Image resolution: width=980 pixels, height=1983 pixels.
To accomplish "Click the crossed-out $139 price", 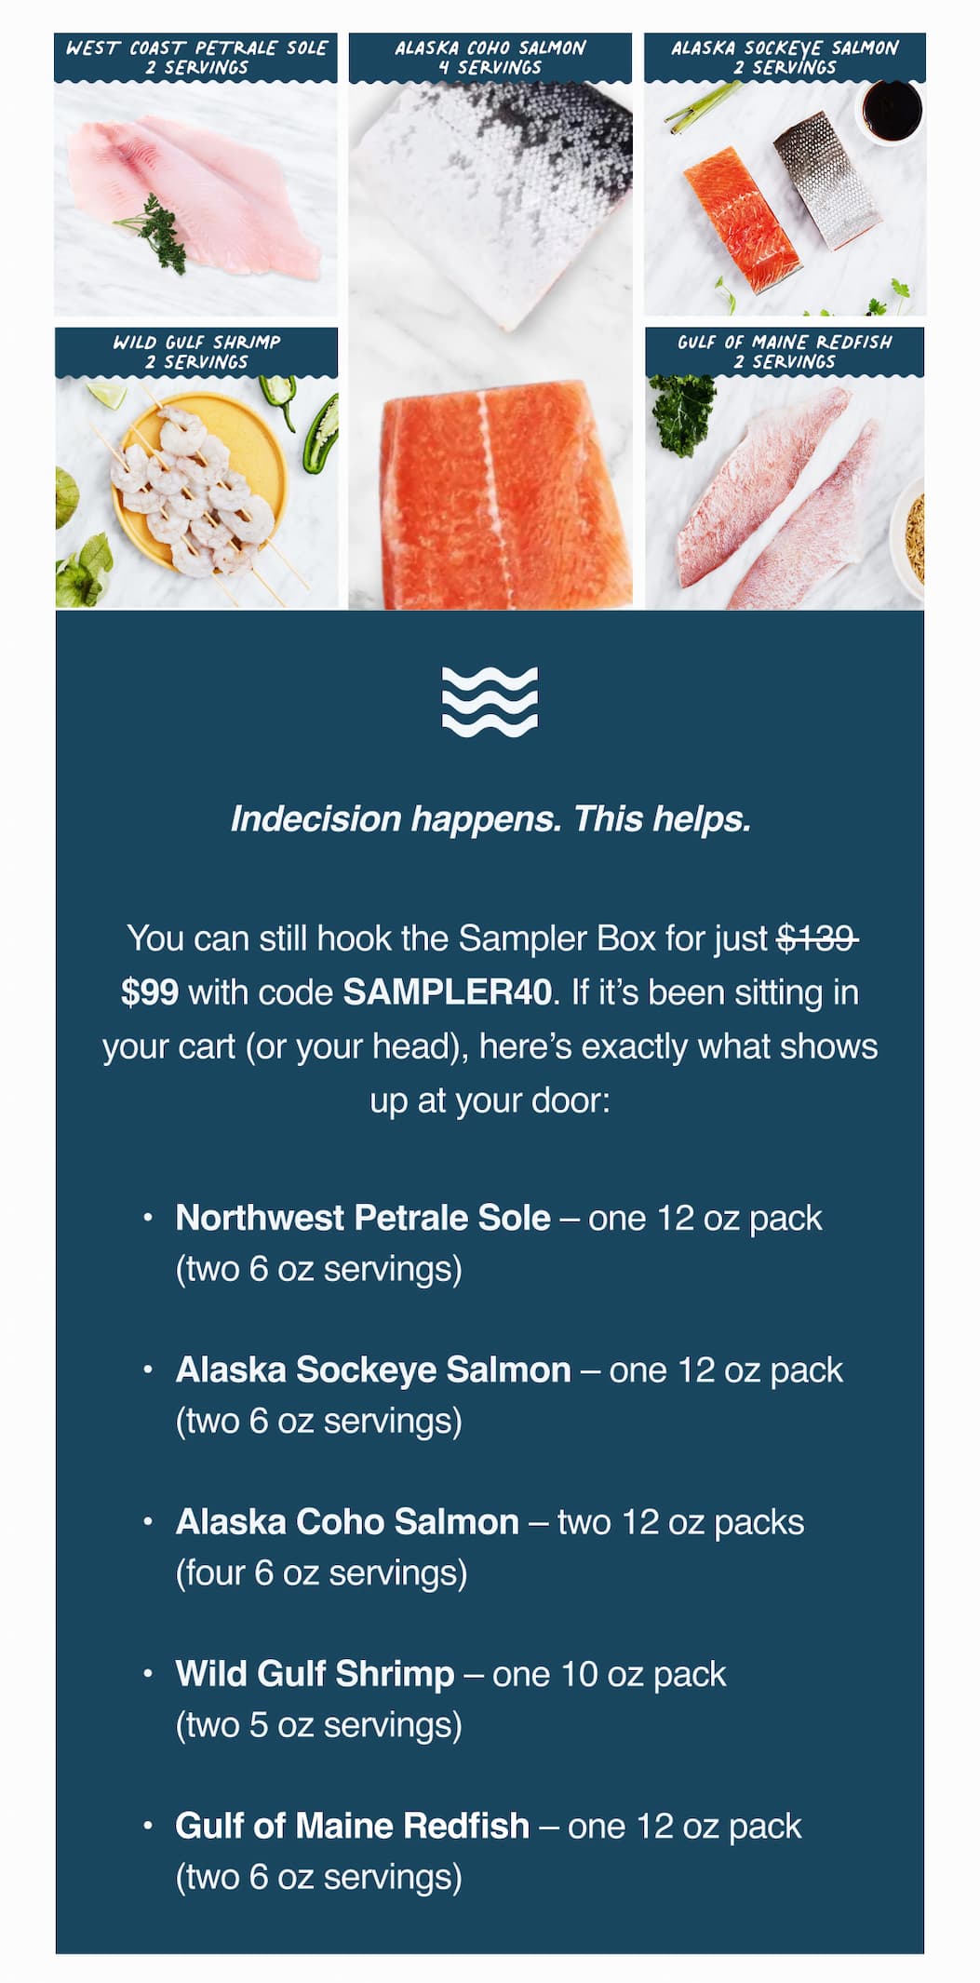I will point(817,938).
